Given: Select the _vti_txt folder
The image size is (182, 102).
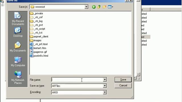Looking at the screenshot, I should pyautogui.click(x=36, y=33).
